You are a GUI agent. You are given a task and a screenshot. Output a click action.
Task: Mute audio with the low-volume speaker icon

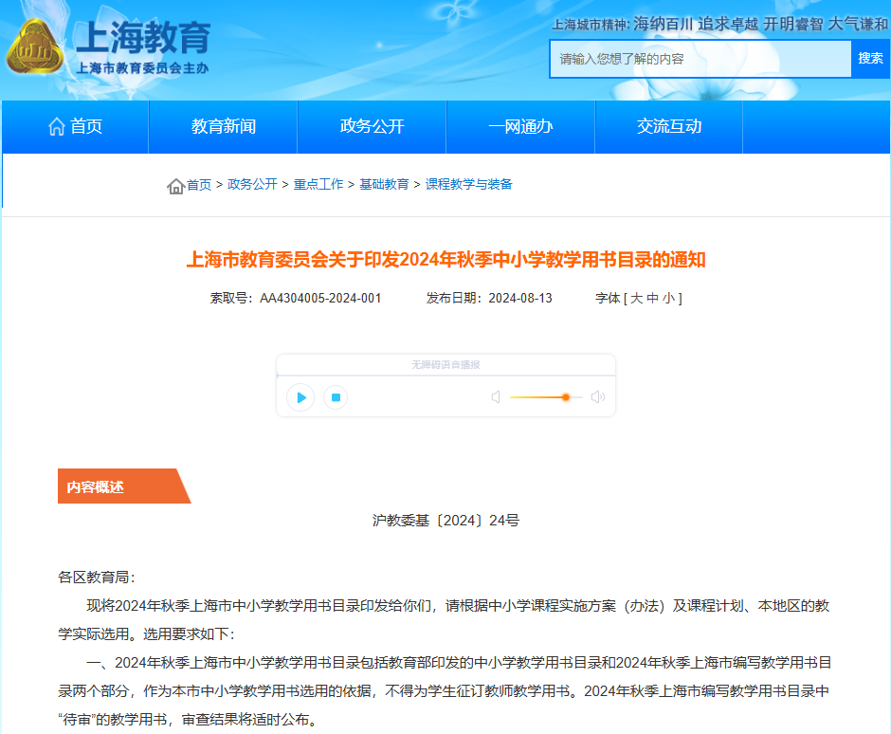pos(496,396)
